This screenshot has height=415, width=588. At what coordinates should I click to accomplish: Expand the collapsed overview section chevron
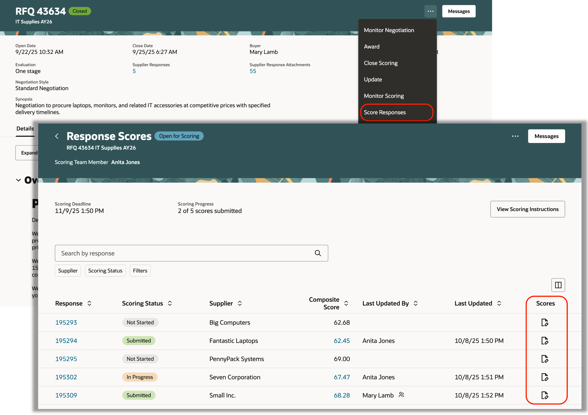point(18,180)
